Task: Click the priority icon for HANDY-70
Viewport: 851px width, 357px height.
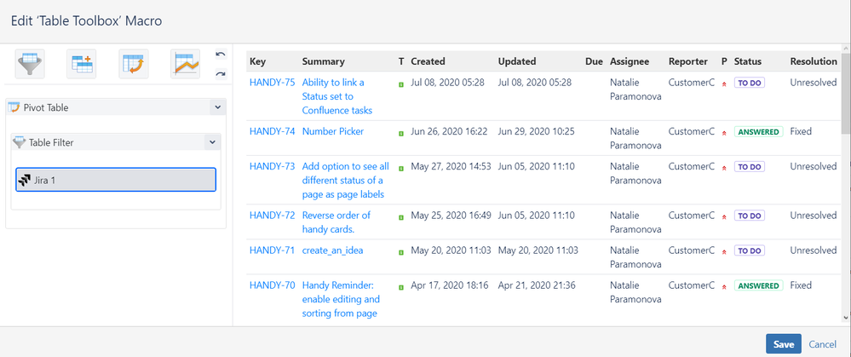Action: pyautogui.click(x=724, y=287)
